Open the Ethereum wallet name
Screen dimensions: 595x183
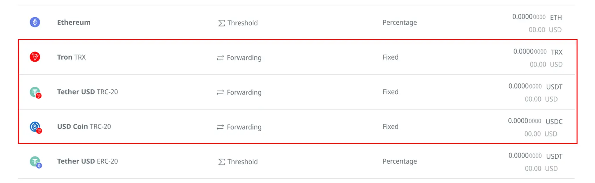pyautogui.click(x=74, y=23)
